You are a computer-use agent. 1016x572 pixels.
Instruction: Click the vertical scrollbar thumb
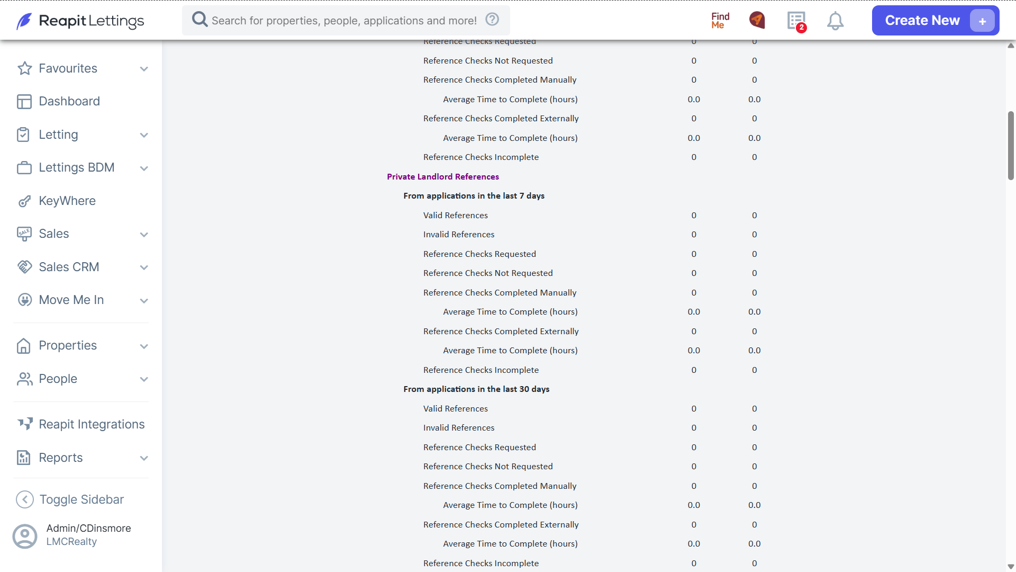pos(1011,146)
